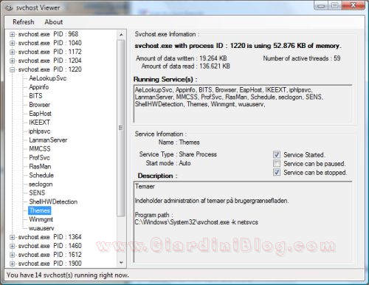This screenshot has height=285, width=369.
Task: Toggle Service can be stopped checkbox
Action: (x=277, y=172)
